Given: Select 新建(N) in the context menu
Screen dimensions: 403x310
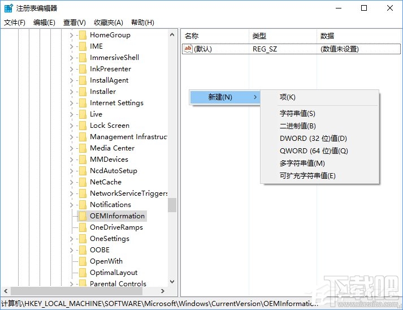Looking at the screenshot, I should tap(225, 97).
